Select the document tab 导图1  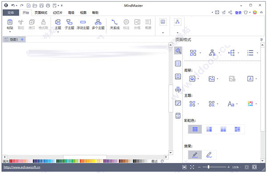(x=14, y=40)
